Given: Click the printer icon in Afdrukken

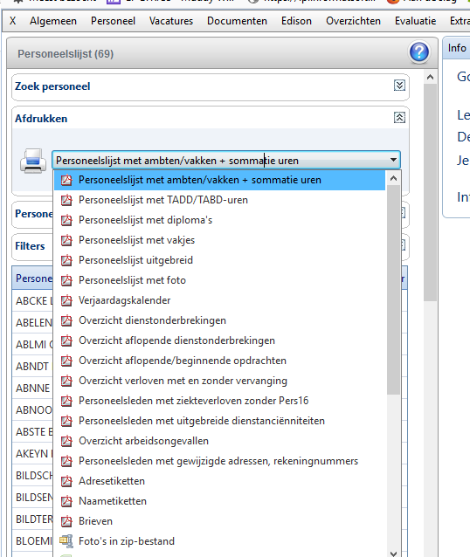Looking at the screenshot, I should (x=32, y=161).
